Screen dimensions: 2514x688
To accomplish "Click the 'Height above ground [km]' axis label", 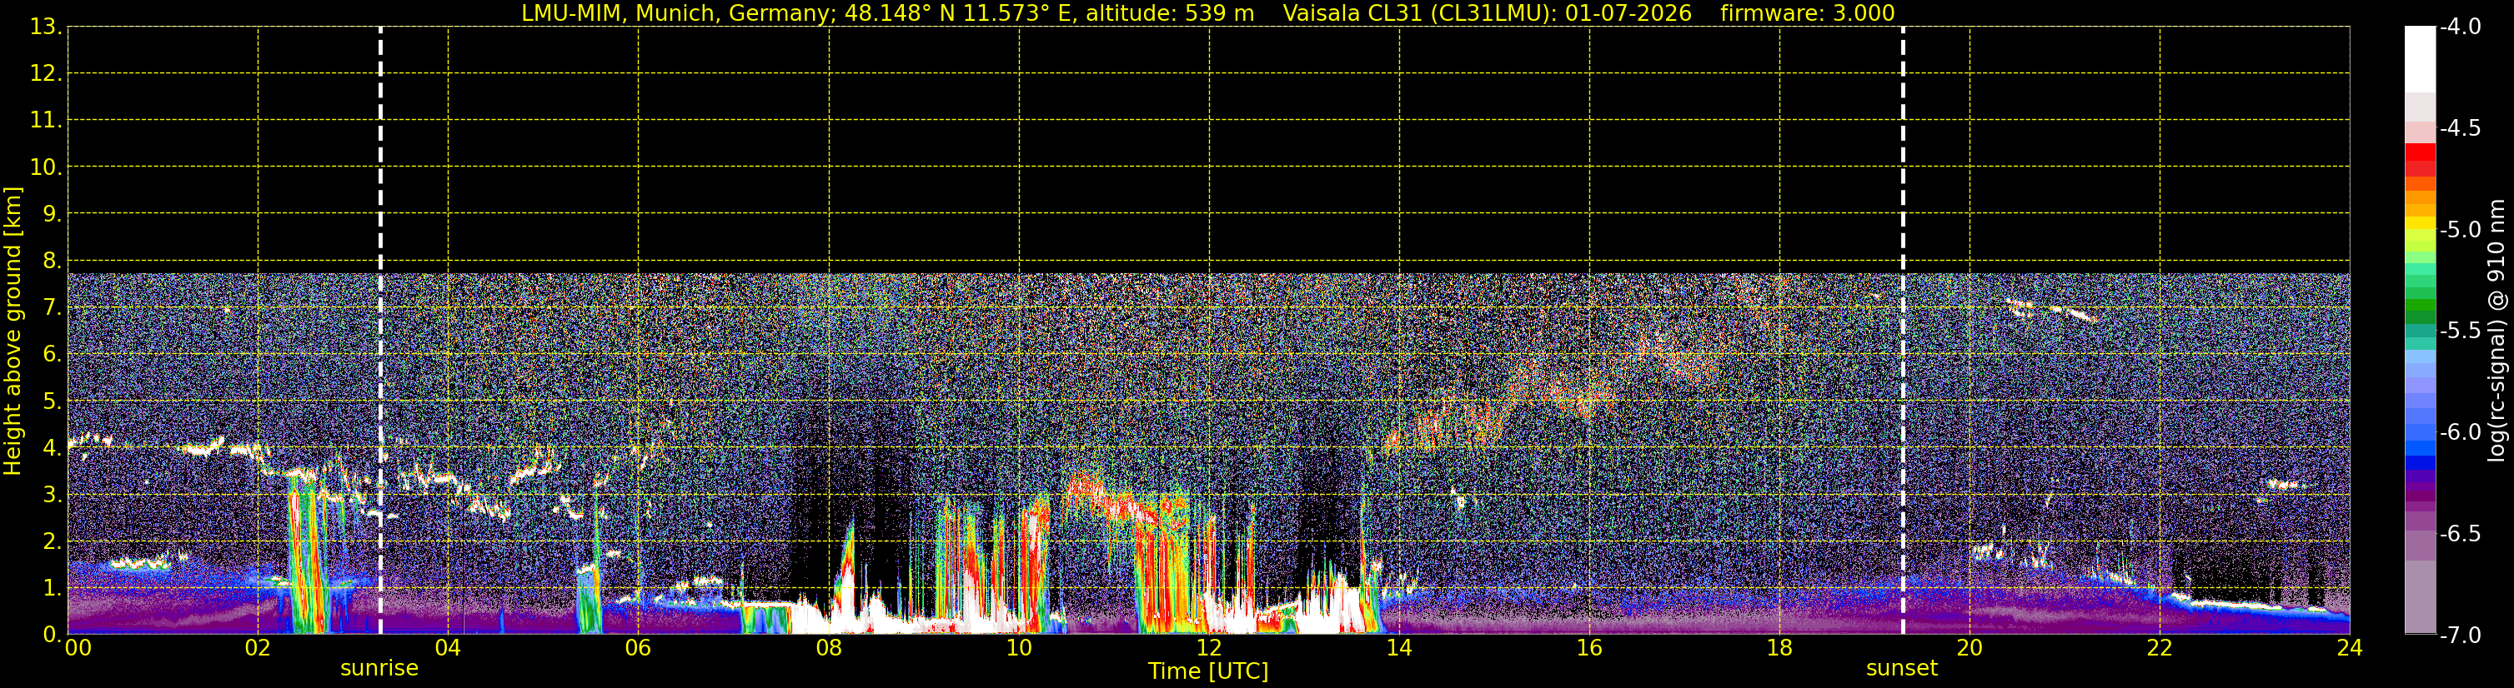I will (x=13, y=331).
